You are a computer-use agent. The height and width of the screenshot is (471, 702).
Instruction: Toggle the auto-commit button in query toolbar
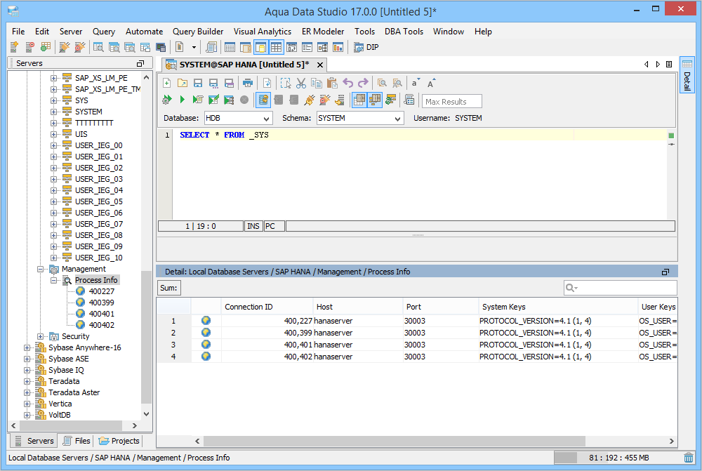[x=263, y=100]
